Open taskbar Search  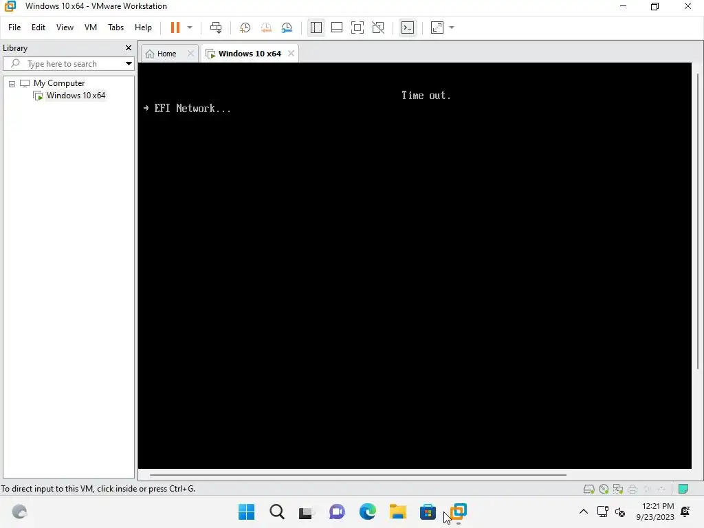pos(277,511)
